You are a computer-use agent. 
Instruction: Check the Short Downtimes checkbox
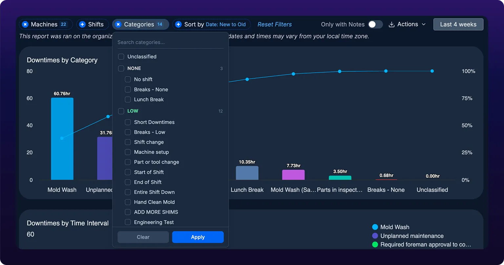point(128,122)
